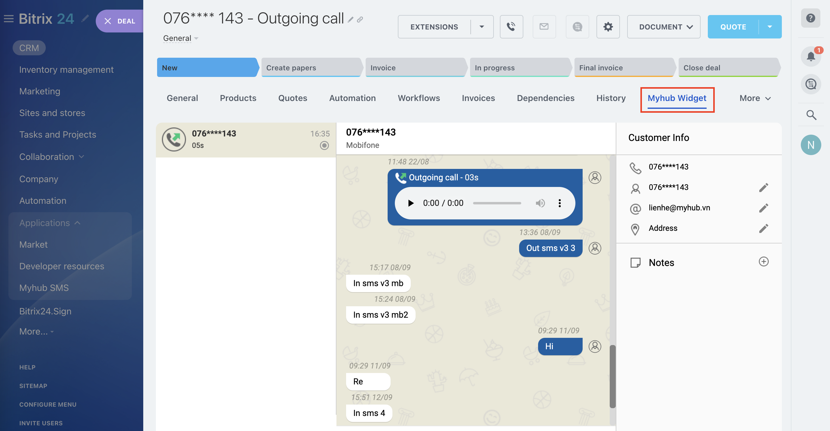The width and height of the screenshot is (830, 431).
Task: Click the record indicator on call entry
Action: click(x=324, y=145)
